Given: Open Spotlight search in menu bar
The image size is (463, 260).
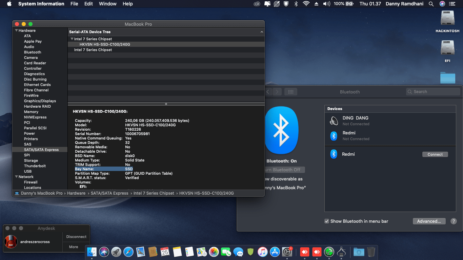Looking at the screenshot, I should pos(431,4).
